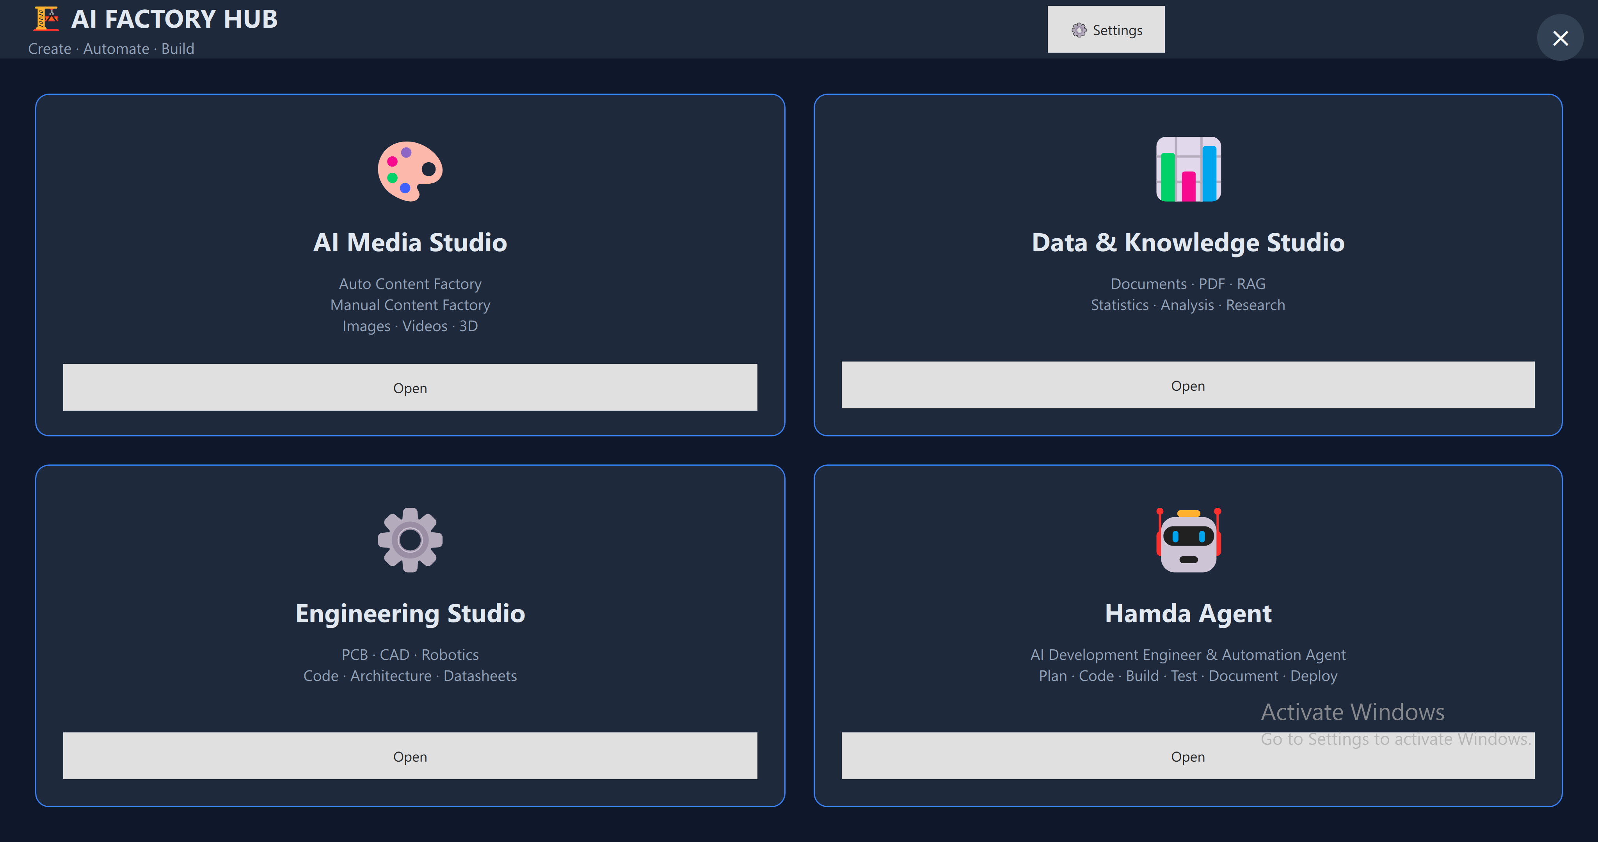Click the "Auto Content Factory" text

click(410, 284)
